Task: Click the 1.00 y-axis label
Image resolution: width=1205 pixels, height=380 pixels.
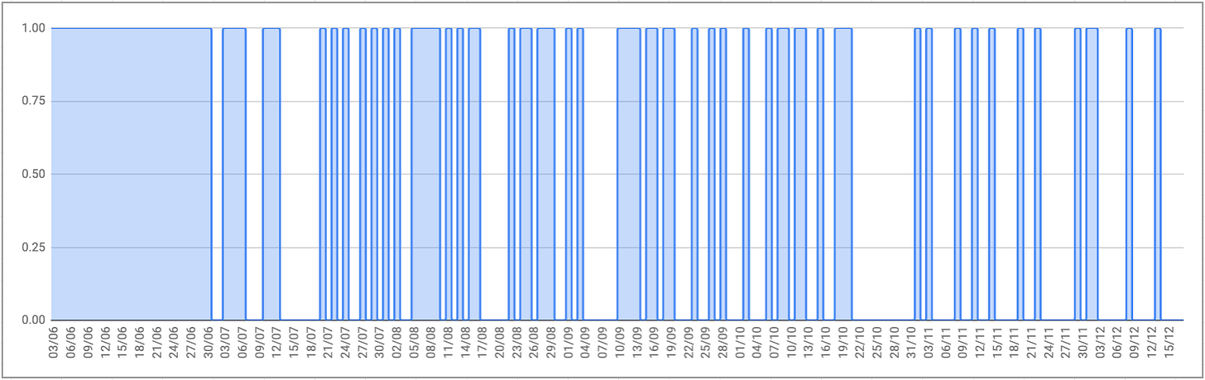Action: 33,28
